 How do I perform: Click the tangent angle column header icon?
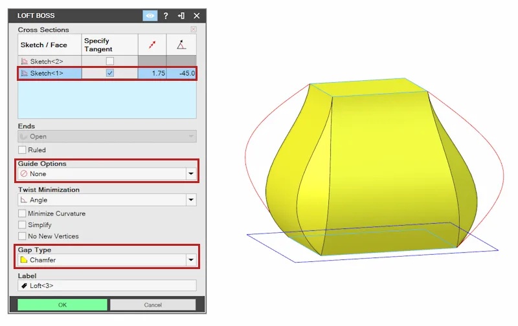click(181, 45)
